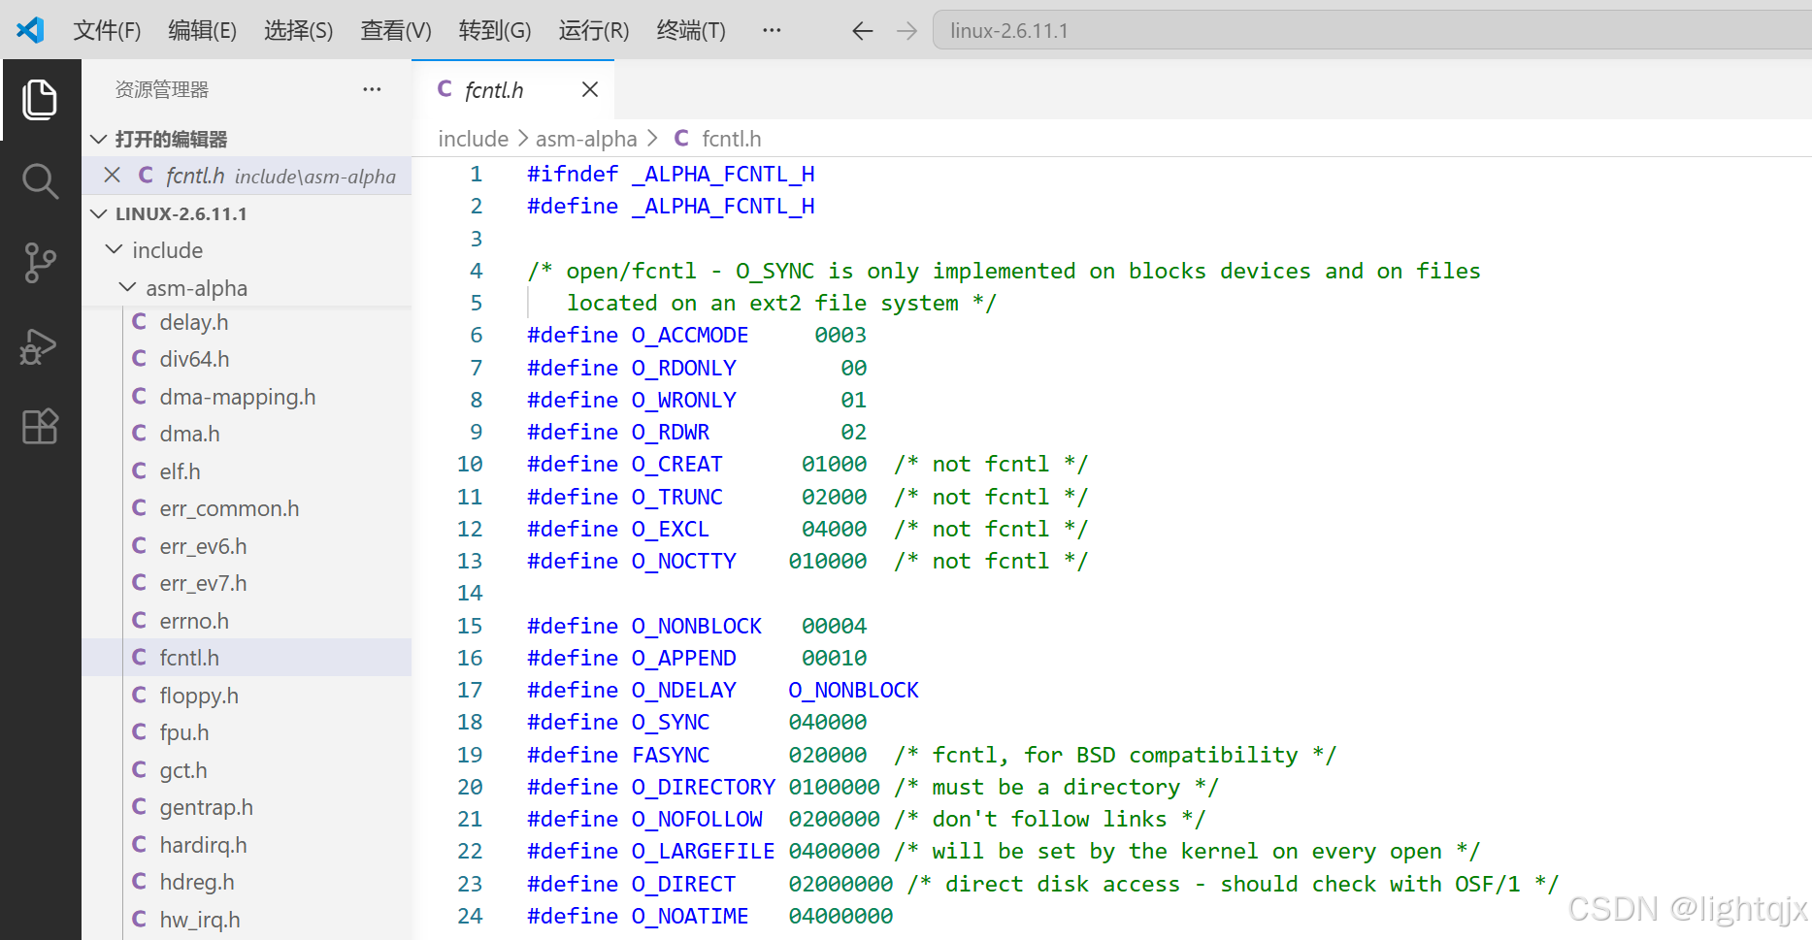This screenshot has height=940, width=1812.
Task: Open the overflow menu in menu bar
Action: (x=772, y=30)
